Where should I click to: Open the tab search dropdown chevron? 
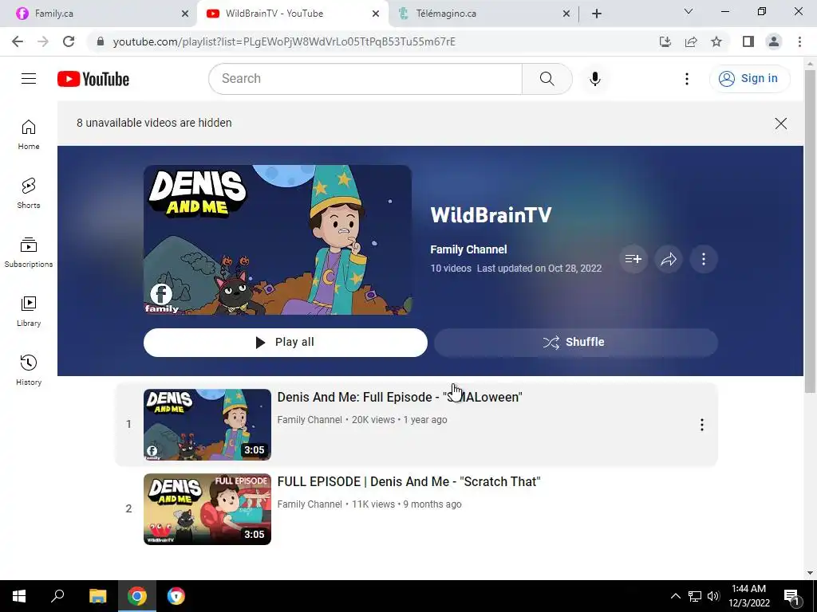point(689,11)
